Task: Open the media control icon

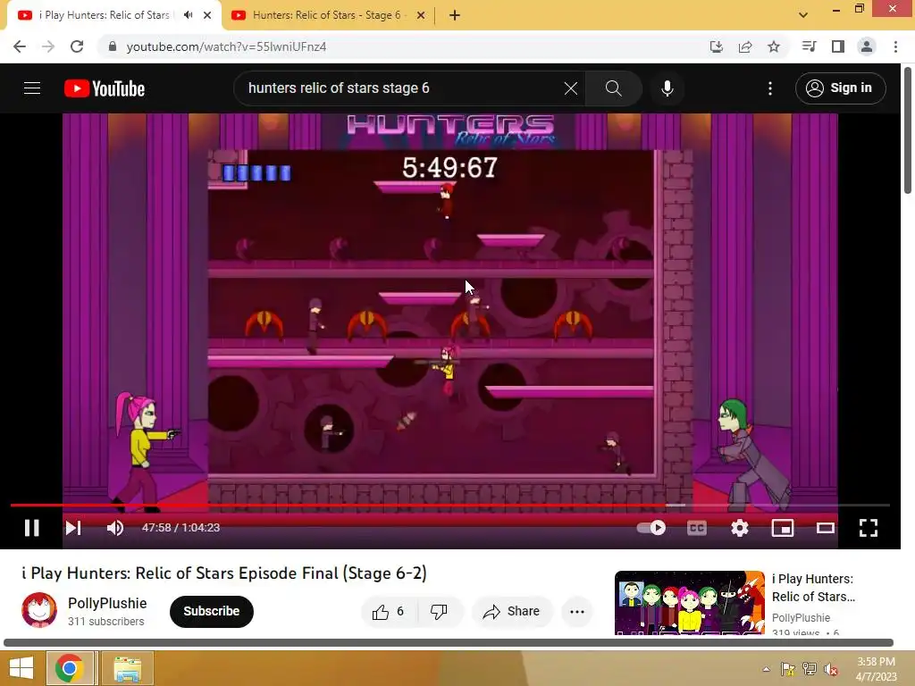Action: 809,46
